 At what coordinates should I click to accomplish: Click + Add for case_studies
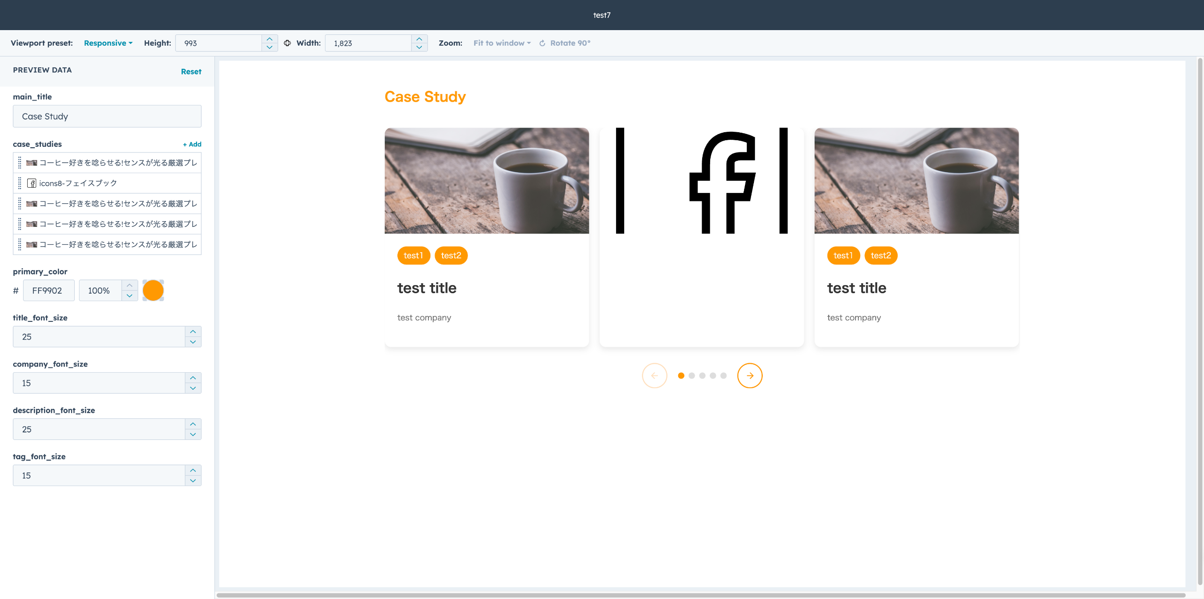[x=192, y=144]
